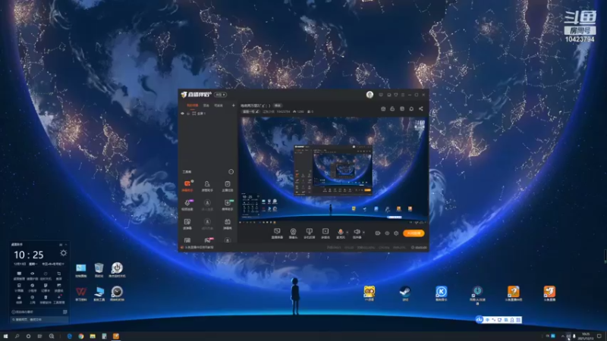Open the second-row left tool with purple badge

click(187, 205)
